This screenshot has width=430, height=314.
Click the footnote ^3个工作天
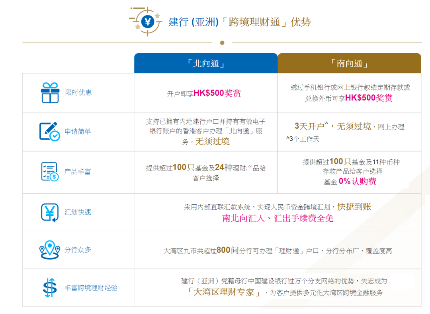click(x=303, y=139)
